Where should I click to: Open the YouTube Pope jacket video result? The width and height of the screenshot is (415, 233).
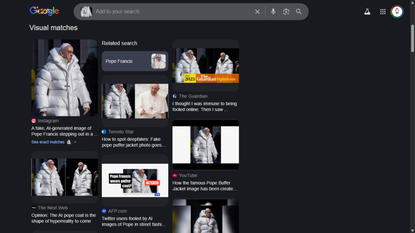pyautogui.click(x=204, y=186)
